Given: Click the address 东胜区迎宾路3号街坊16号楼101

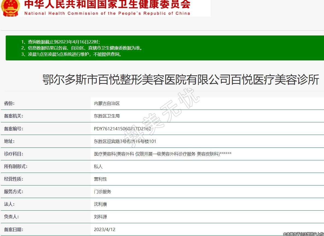Looking at the screenshot, I should [125, 141].
